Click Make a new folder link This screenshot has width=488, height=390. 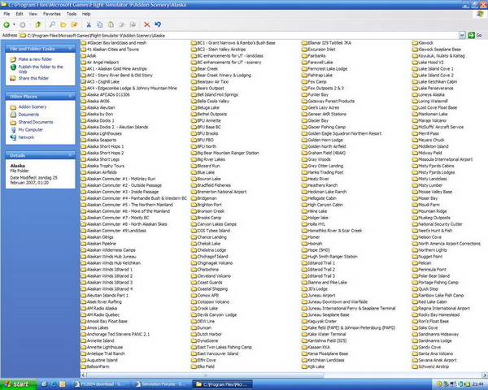tap(36, 60)
